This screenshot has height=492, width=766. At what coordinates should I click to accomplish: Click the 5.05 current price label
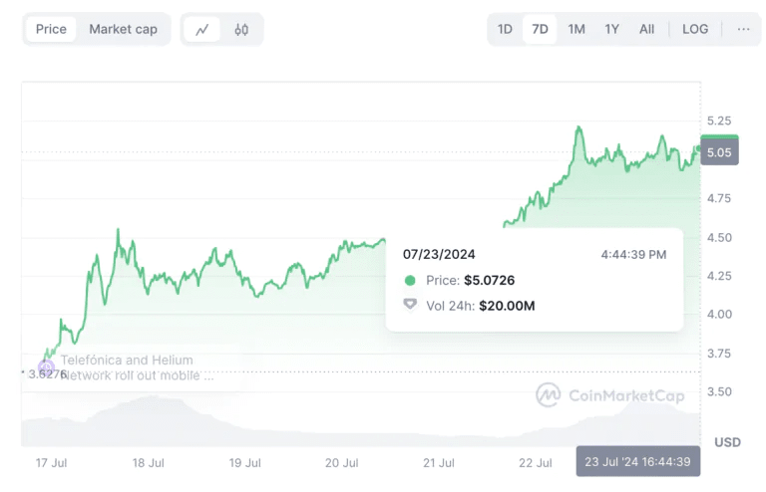click(x=719, y=152)
